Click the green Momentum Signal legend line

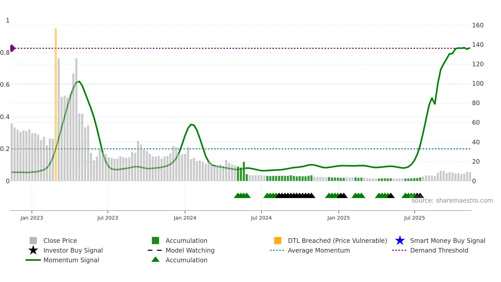pyautogui.click(x=33, y=260)
